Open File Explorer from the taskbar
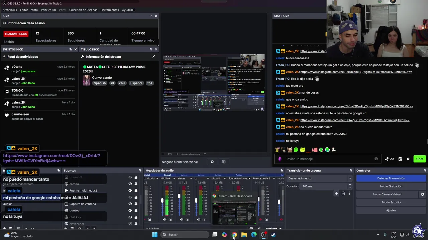The width and height of the screenshot is (428, 240). [x=244, y=235]
